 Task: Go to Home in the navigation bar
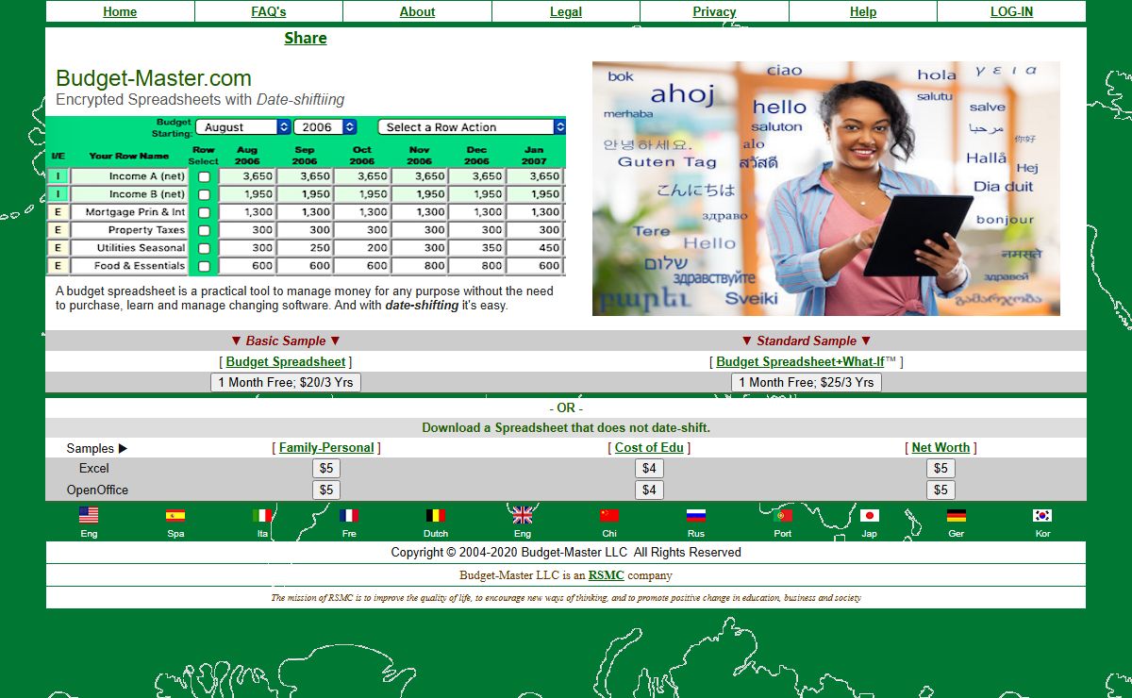120,11
